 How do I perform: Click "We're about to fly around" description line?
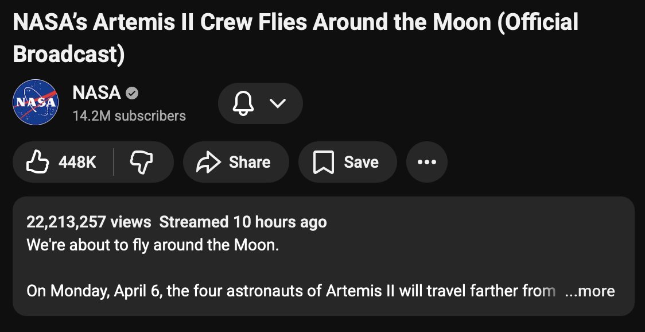coord(153,245)
